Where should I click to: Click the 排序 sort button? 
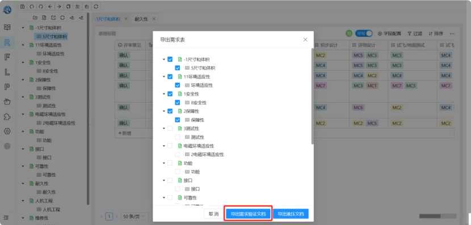[x=436, y=33]
